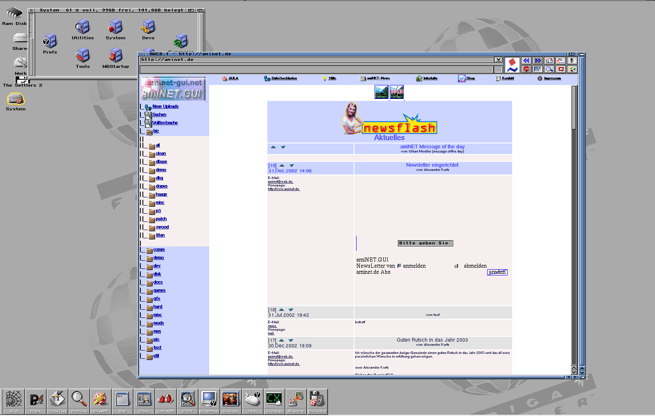The height and width of the screenshot is (416, 655).
Task: Open the Home page via the house icon
Action: click(x=549, y=60)
